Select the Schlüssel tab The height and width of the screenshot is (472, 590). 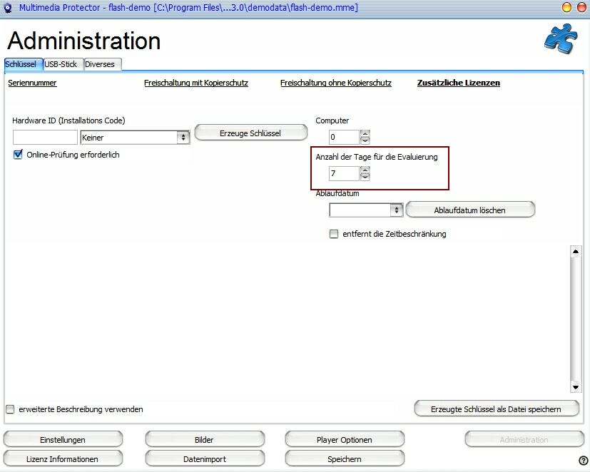point(21,64)
